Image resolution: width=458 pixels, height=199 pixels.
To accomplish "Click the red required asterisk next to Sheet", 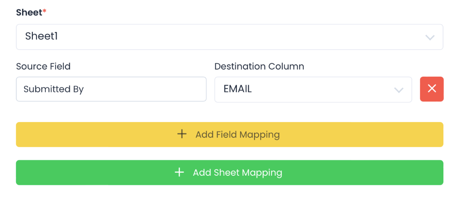I will [x=45, y=11].
